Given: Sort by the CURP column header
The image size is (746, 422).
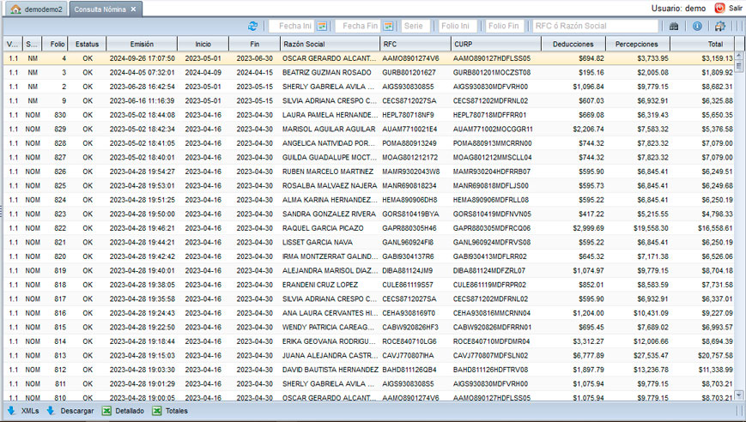Looking at the screenshot, I should coord(496,44).
